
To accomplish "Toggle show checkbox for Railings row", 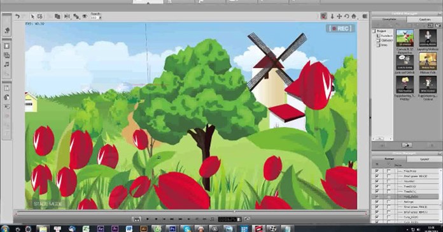I will [x=377, y=202].
